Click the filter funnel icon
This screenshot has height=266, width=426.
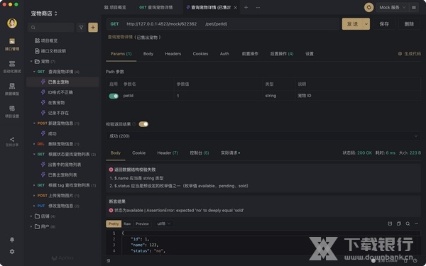[81, 28]
